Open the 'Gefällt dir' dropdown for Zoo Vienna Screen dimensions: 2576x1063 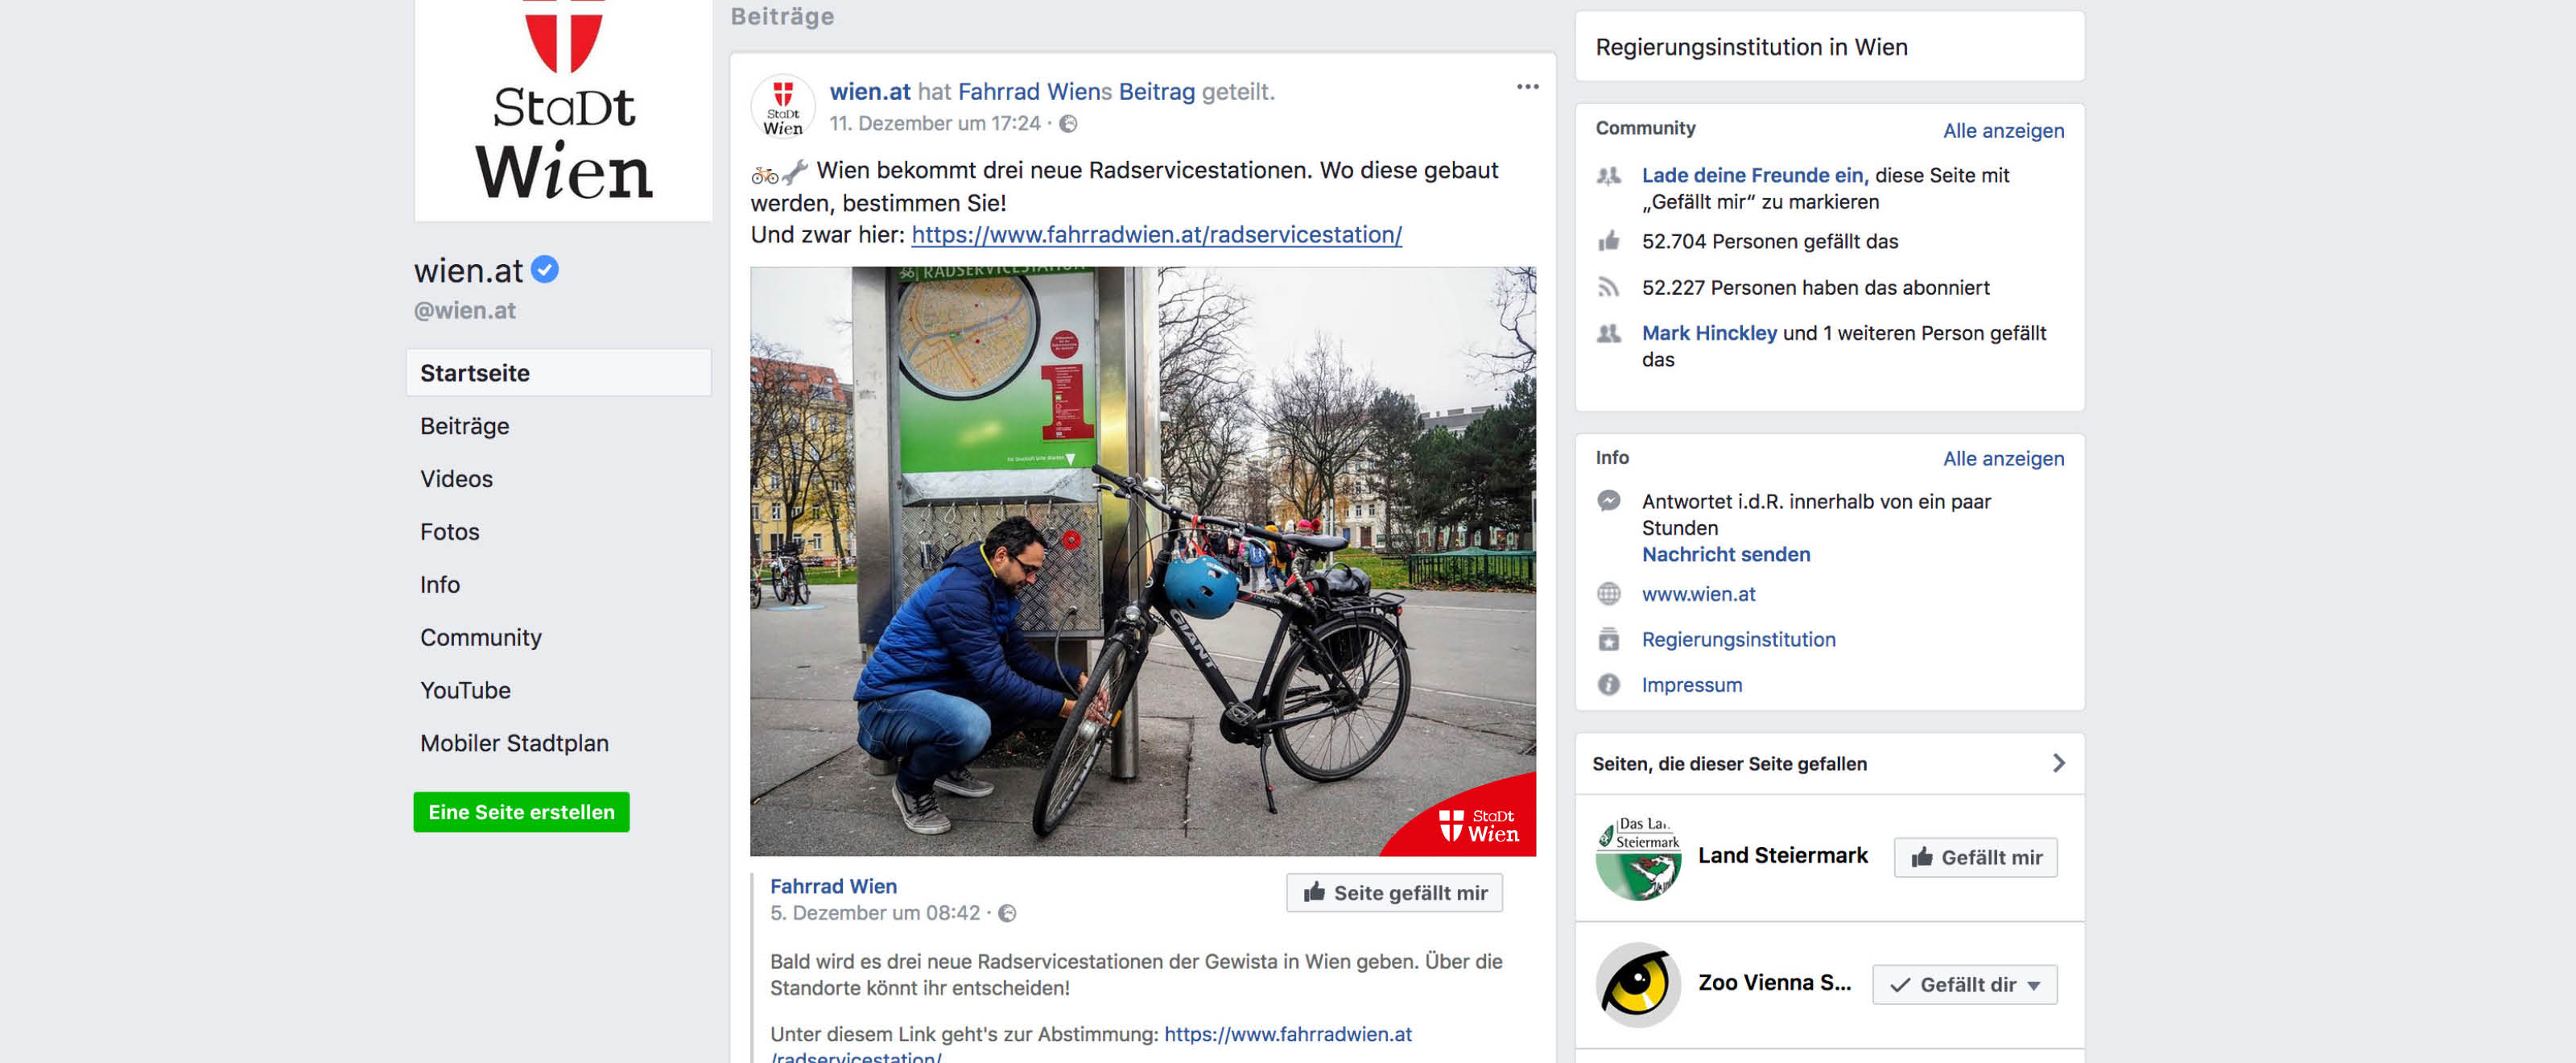pos(1964,985)
